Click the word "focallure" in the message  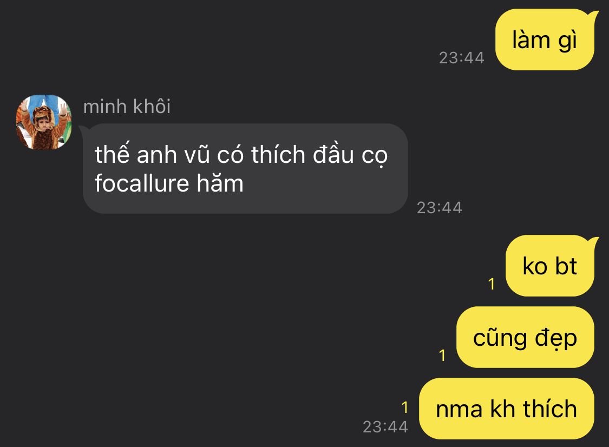click(142, 183)
